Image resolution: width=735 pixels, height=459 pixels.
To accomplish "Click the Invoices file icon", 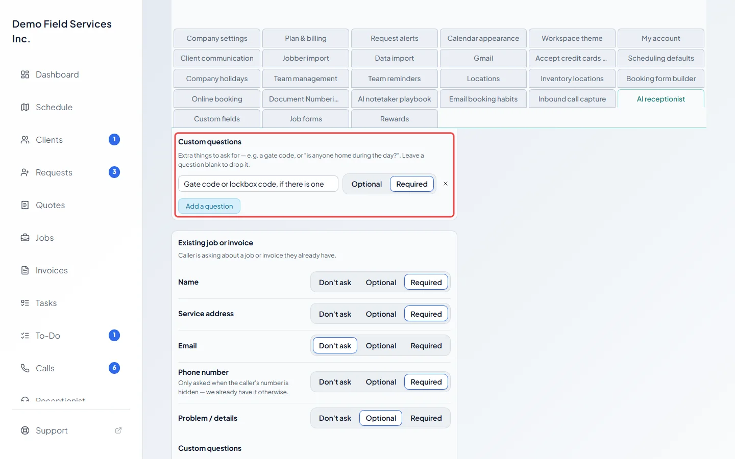I will point(25,270).
